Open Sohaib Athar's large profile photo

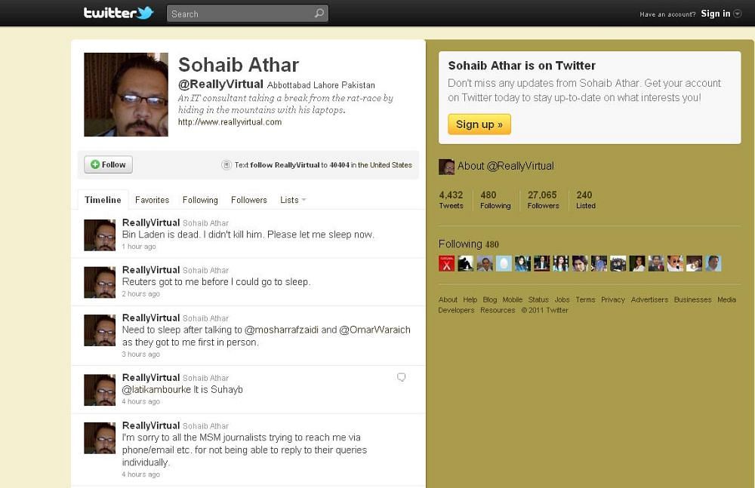coord(126,94)
